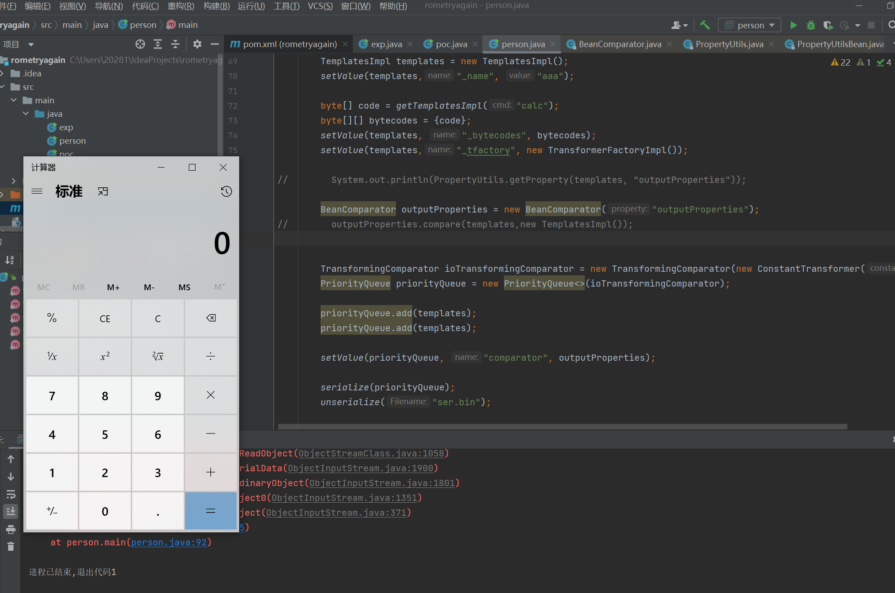Build project with the hammer icon
895x593 pixels.
point(705,25)
